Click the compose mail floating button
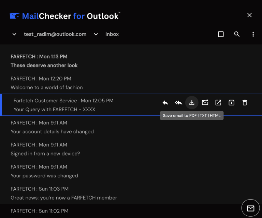This screenshot has width=262, height=218. [250, 208]
